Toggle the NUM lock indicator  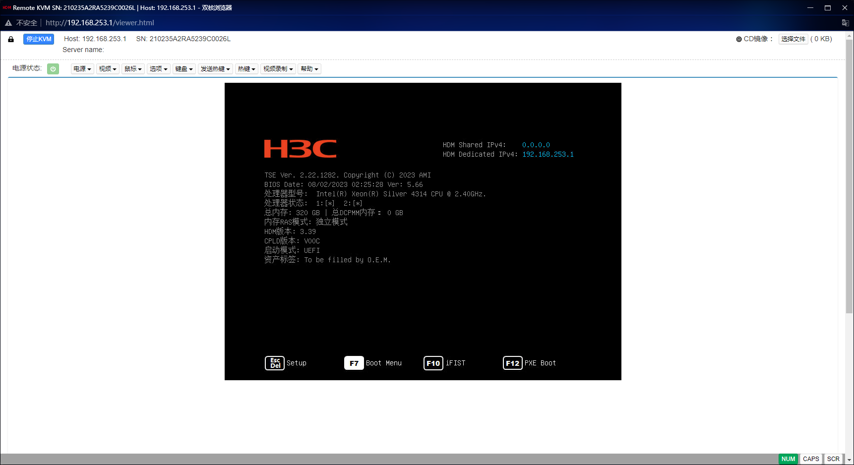[x=788, y=459]
